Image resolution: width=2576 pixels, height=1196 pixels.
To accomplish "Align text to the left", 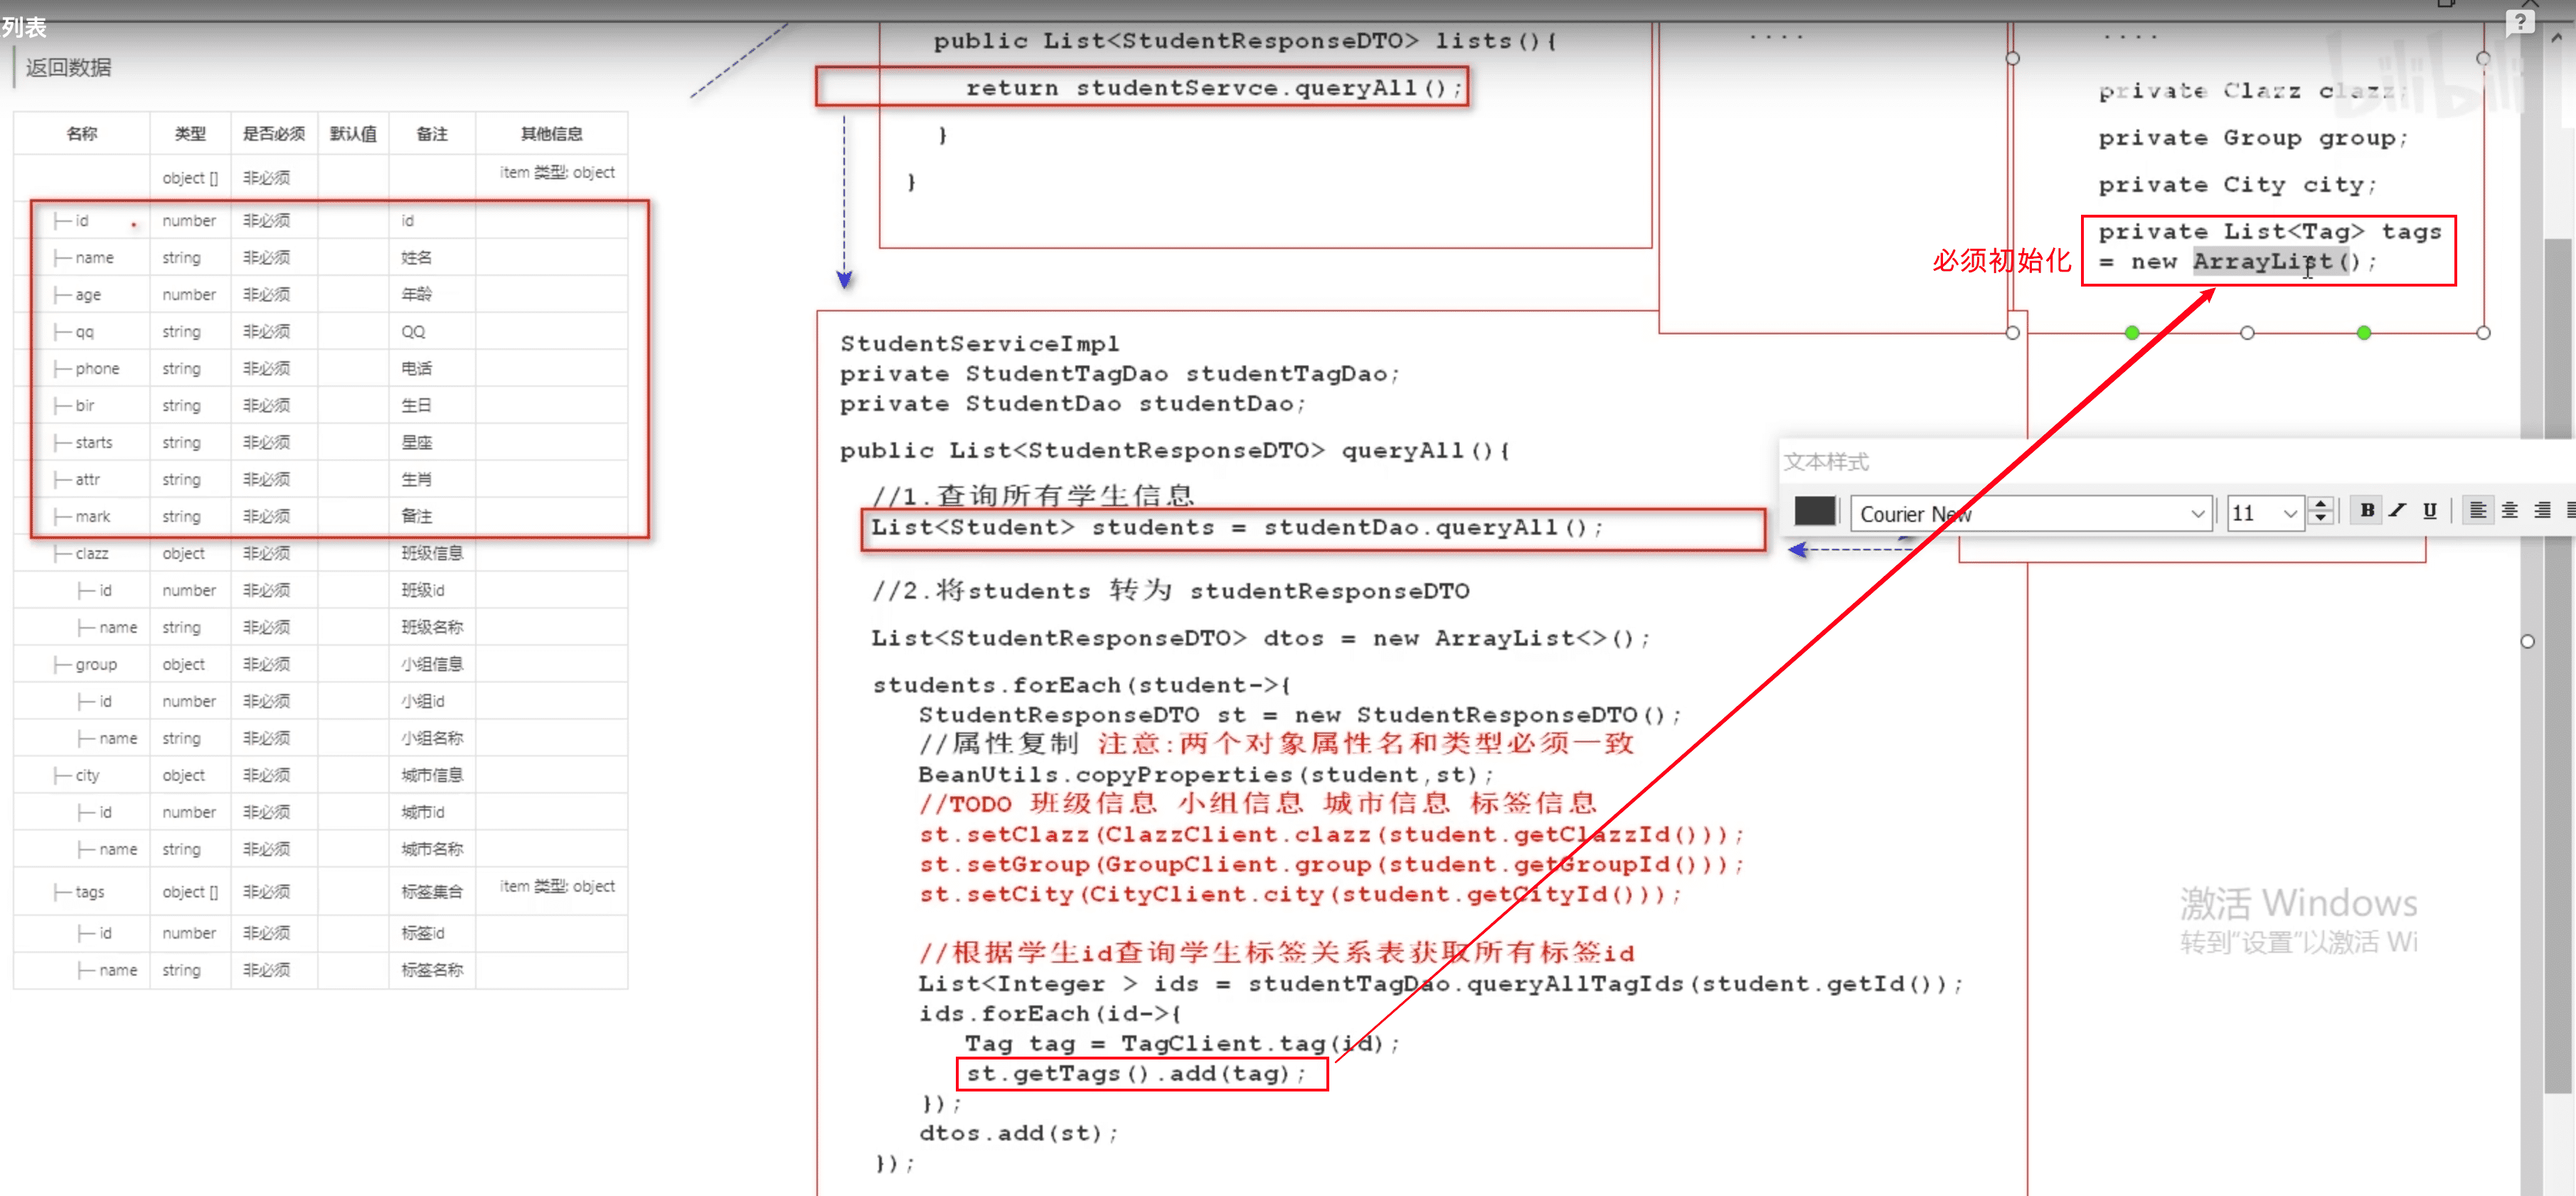I will click(x=2478, y=511).
